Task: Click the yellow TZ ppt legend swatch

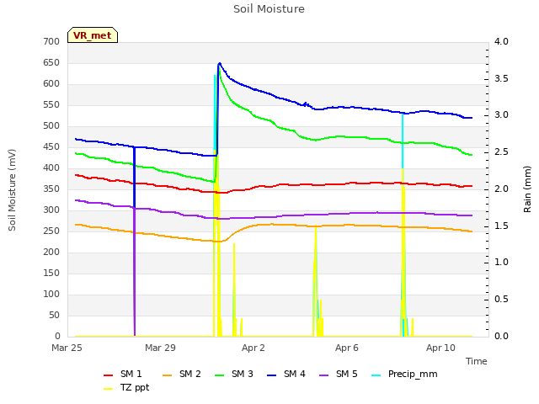Action: pos(109,389)
